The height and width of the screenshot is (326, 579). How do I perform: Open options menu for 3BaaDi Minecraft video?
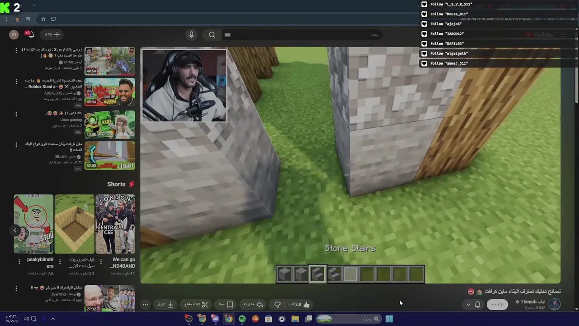coord(16,145)
